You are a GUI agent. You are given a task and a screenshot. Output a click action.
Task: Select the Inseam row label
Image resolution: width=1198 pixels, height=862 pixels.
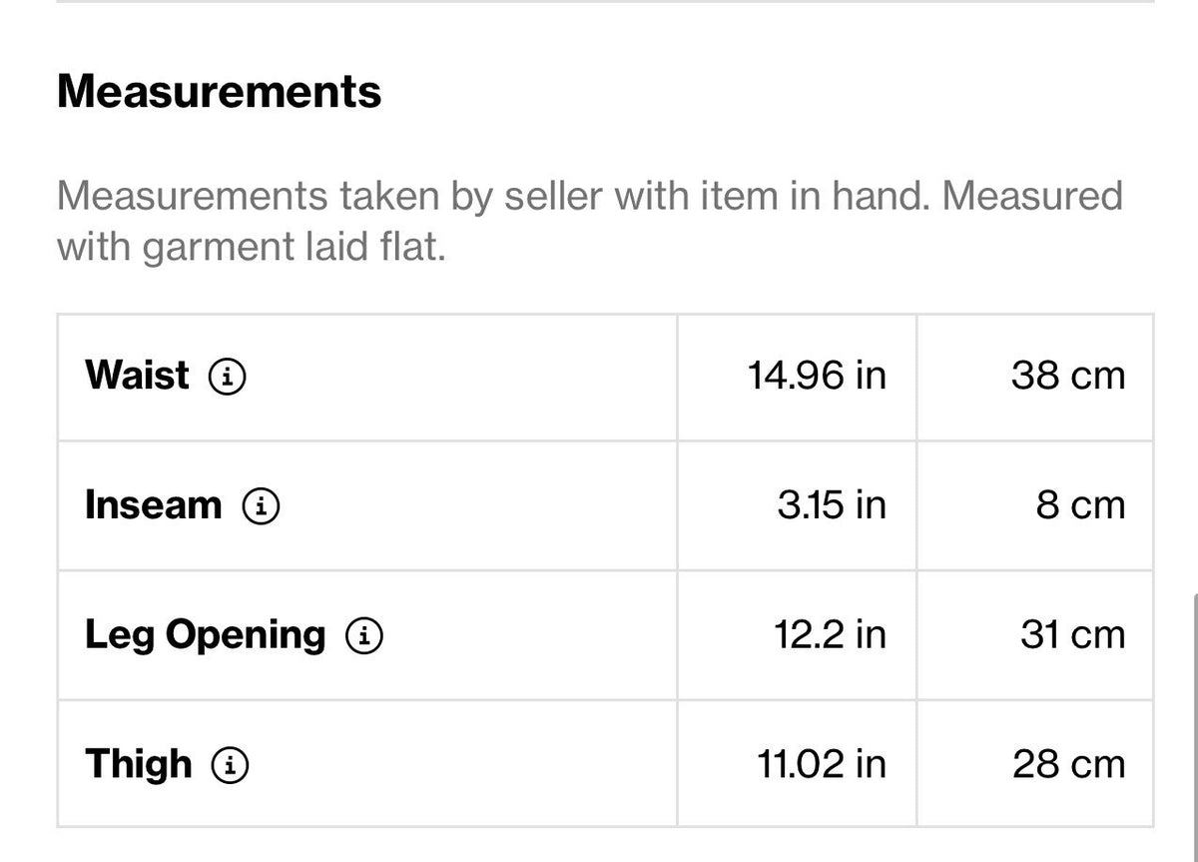(x=153, y=505)
